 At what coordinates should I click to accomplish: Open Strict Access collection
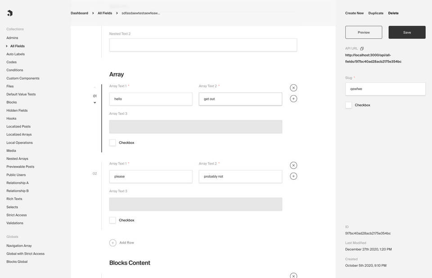(x=17, y=215)
